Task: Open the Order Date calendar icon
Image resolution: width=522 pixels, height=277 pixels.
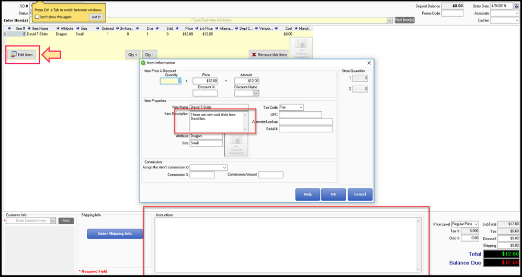Action: coord(517,6)
